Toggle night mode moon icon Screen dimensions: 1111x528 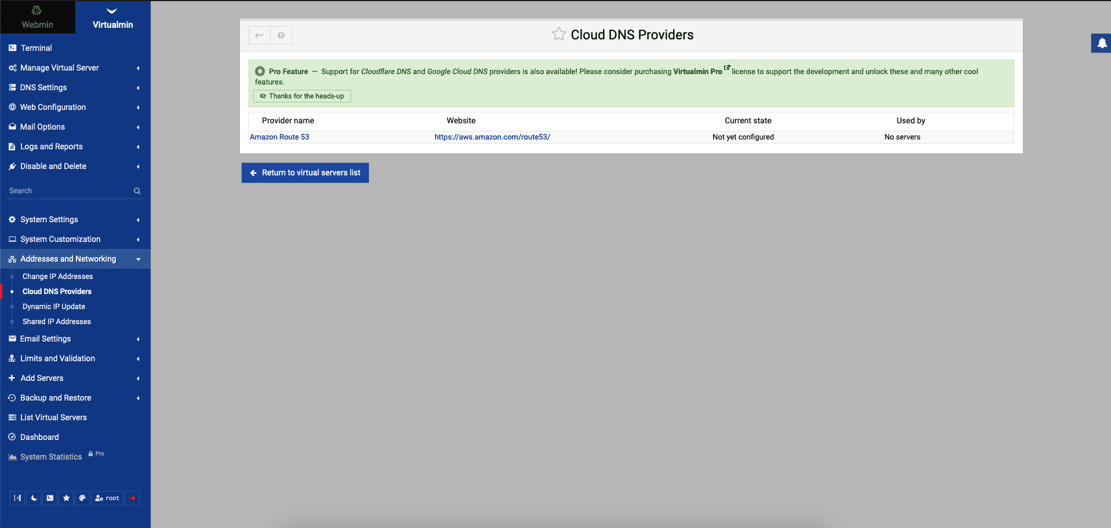tap(34, 498)
